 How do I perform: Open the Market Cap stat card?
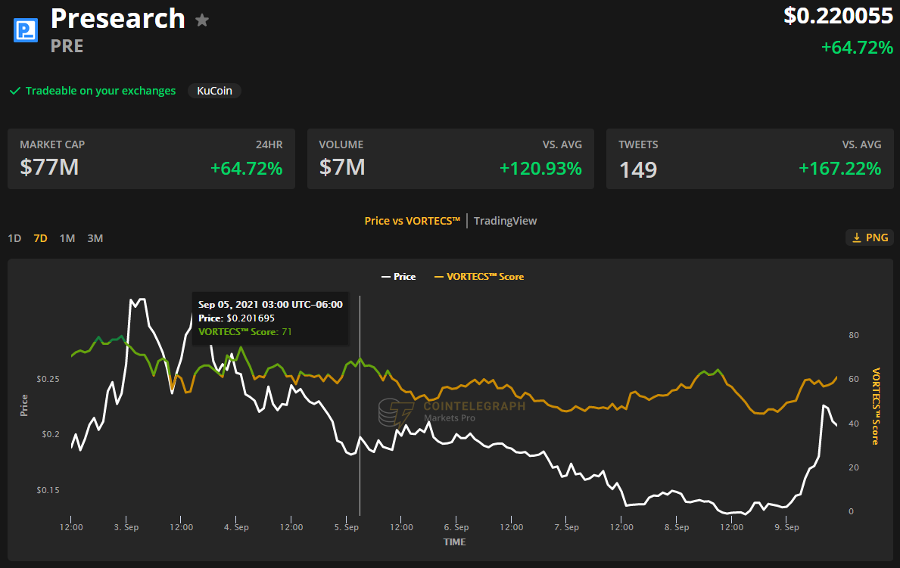click(x=151, y=159)
